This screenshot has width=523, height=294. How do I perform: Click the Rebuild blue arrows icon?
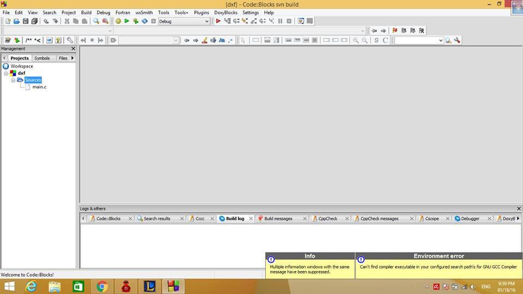pos(144,21)
